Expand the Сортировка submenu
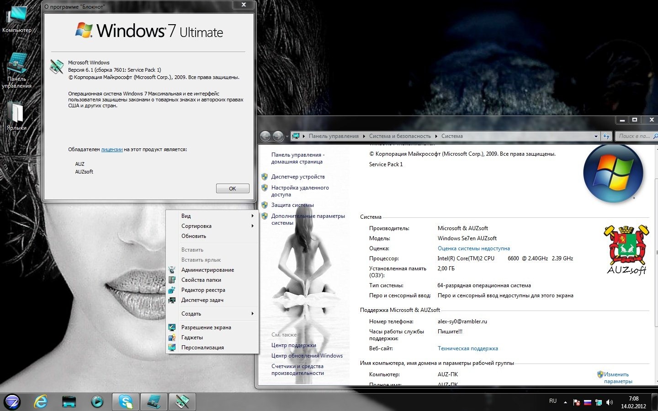658x411 pixels. [x=212, y=226]
